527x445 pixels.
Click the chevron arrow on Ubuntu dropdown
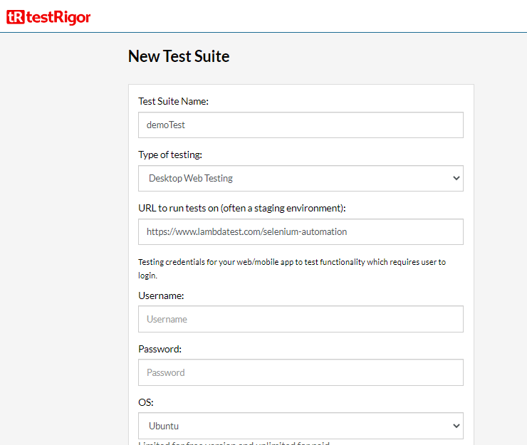[456, 426]
